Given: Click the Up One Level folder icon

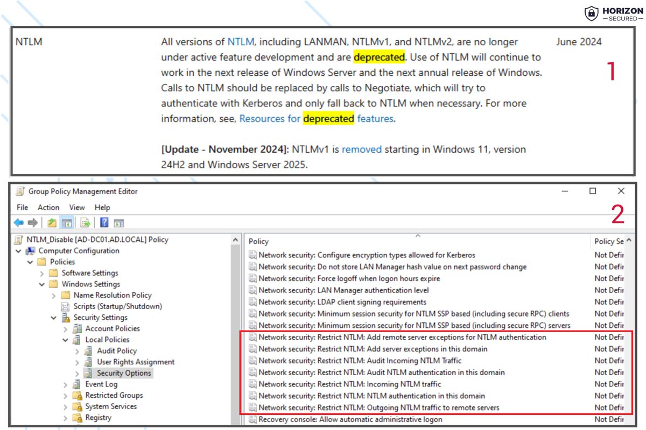Looking at the screenshot, I should (x=52, y=223).
